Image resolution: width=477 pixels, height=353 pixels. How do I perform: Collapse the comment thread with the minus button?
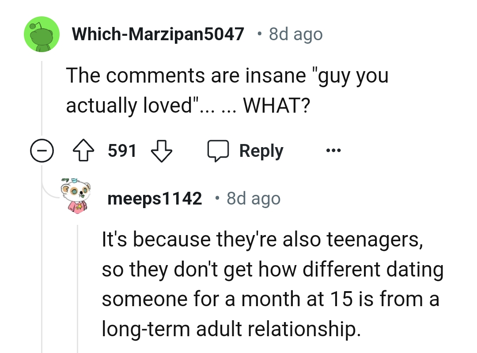pos(42,151)
